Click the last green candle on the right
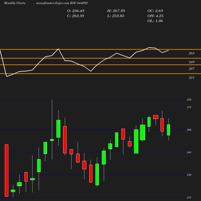This screenshot has width=201, height=201. click(x=168, y=130)
